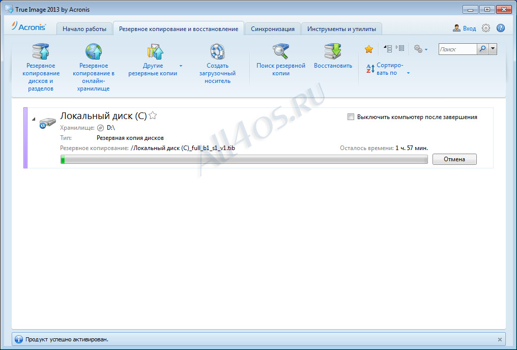Click remaining time 1 ч. 57 мин.
The width and height of the screenshot is (517, 350).
point(412,148)
